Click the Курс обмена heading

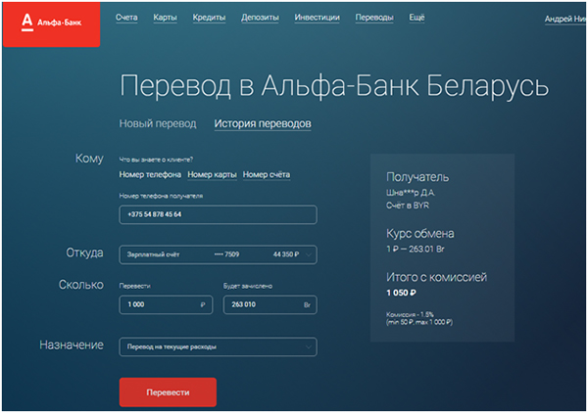(x=420, y=234)
